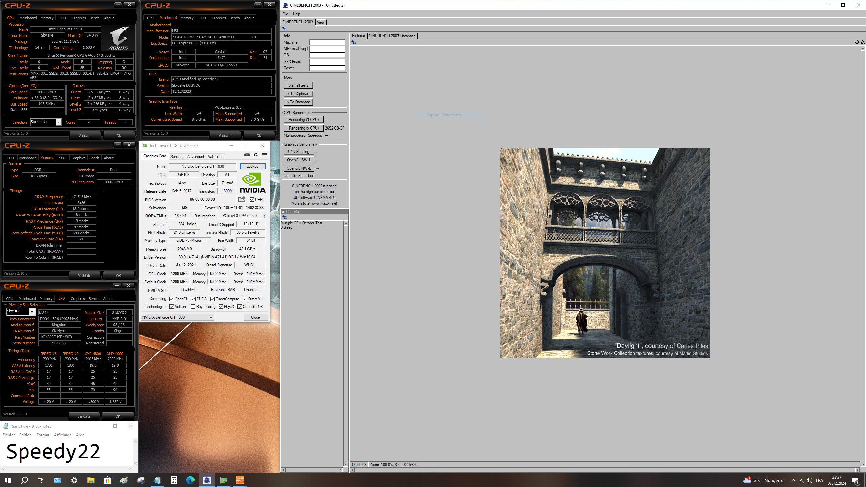Click the pin icon in Pictures panel

coord(354,42)
